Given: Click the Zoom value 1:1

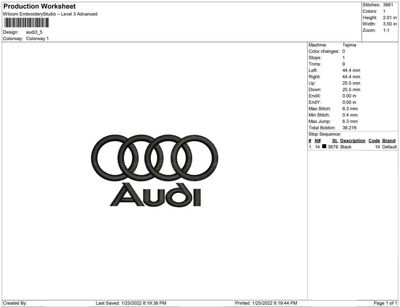Looking at the screenshot, I should (386, 30).
